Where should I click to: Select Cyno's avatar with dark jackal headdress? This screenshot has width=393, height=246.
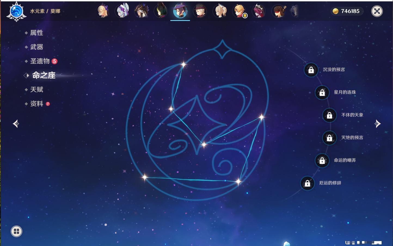pyautogui.click(x=142, y=11)
